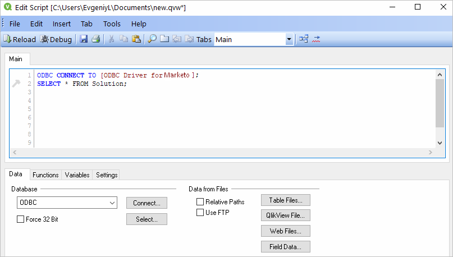Click the Connect... button
453x257 pixels.
147,203
